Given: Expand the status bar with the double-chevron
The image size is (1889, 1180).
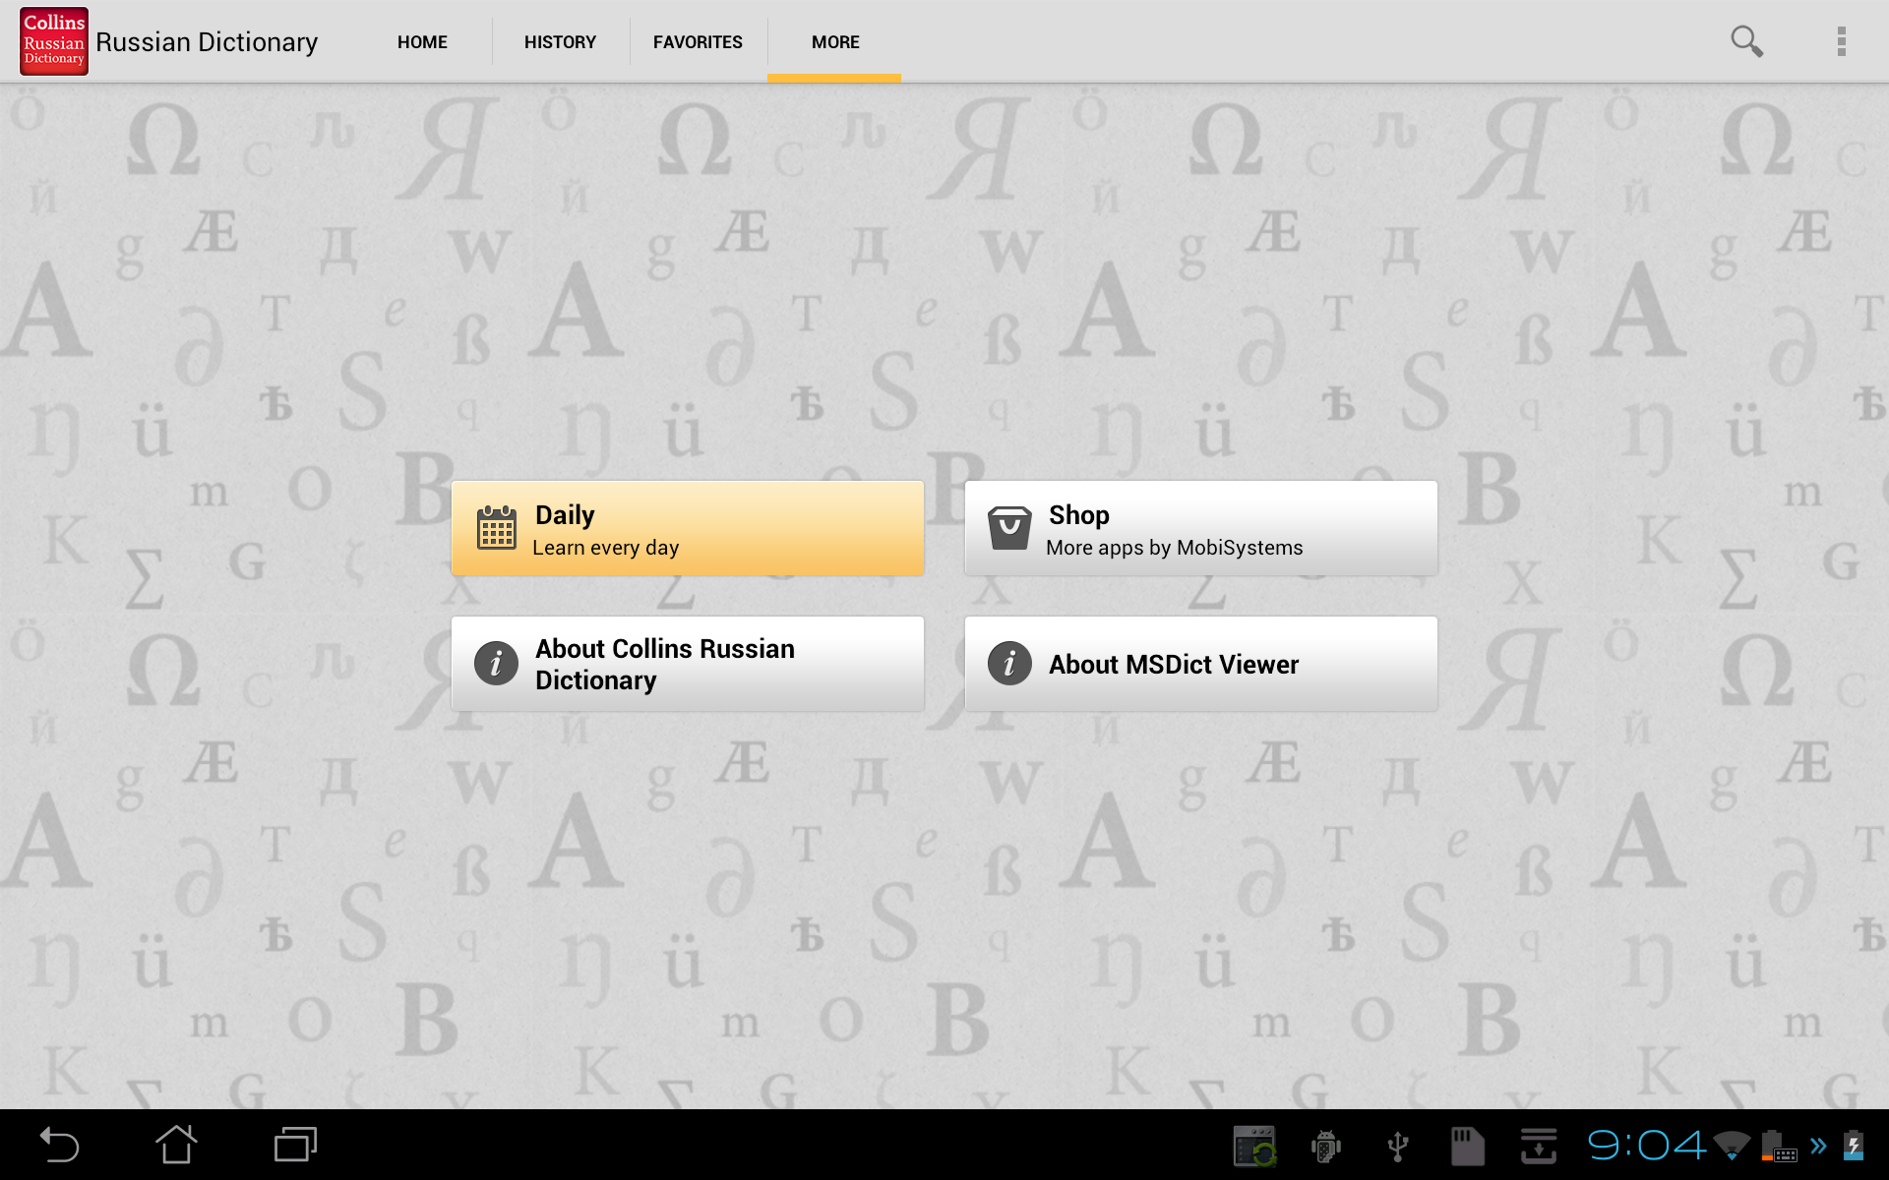Looking at the screenshot, I should coord(1819,1145).
